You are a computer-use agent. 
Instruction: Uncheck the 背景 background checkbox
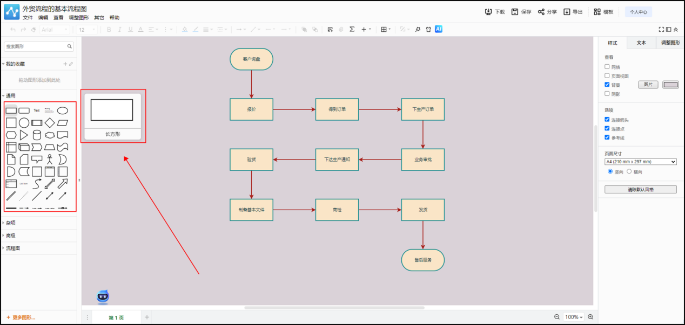pyautogui.click(x=607, y=85)
